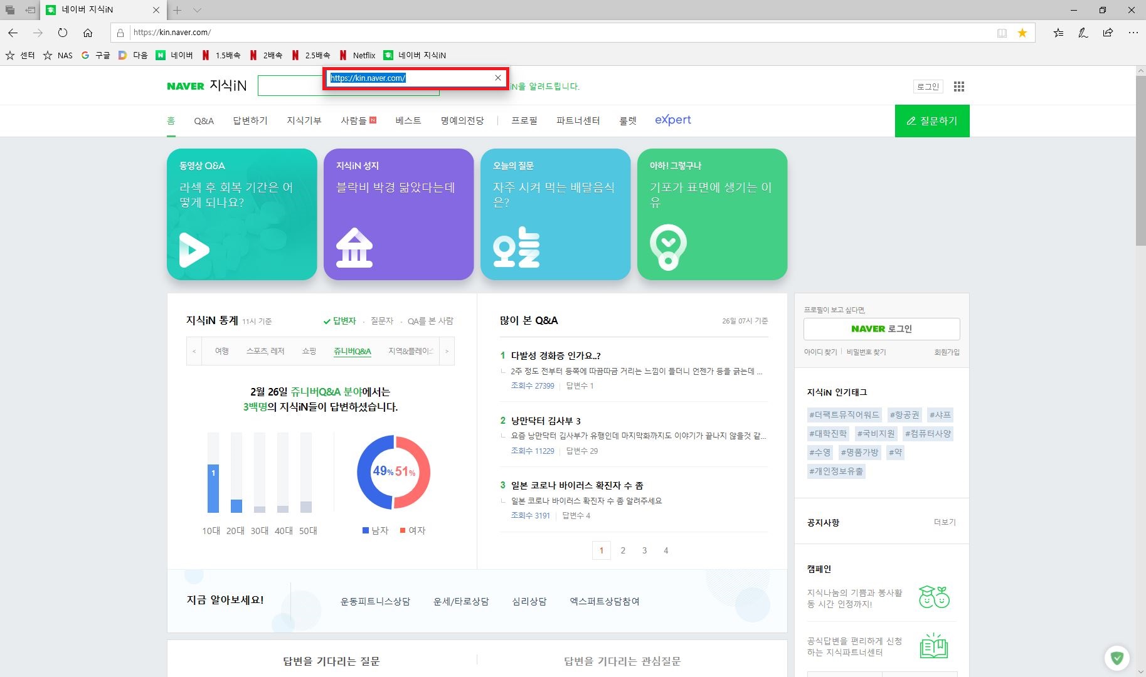Click the green 질문하기 button
Screen dimensions: 1146x677
pos(932,121)
